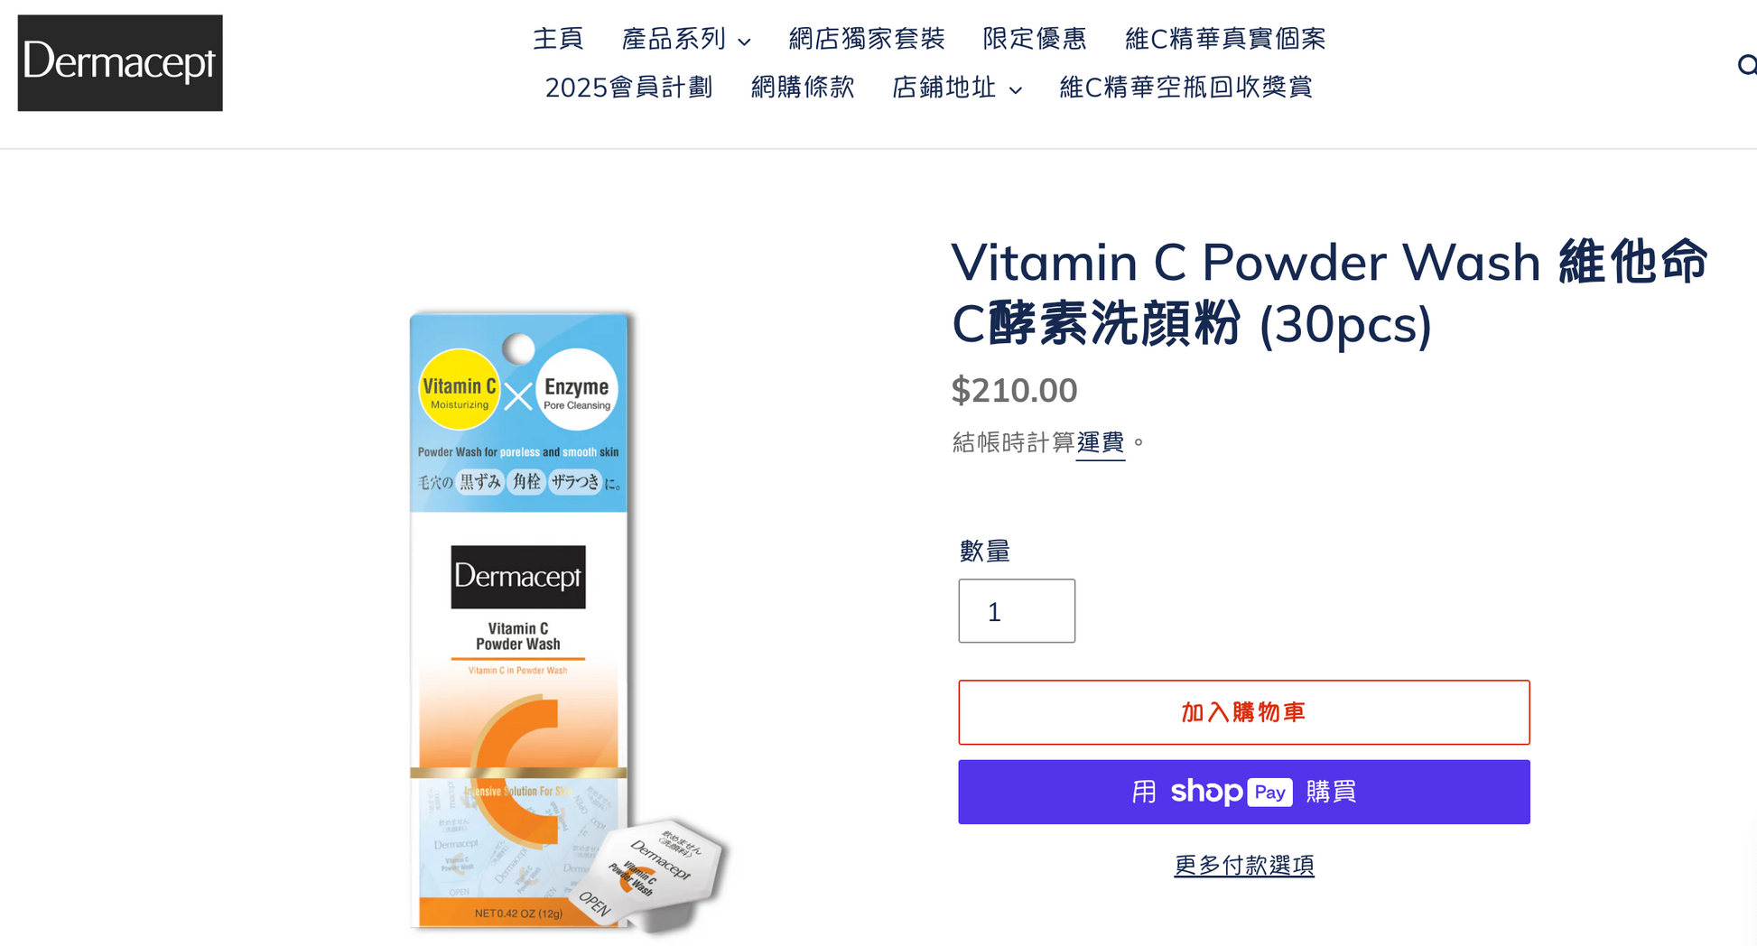Image resolution: width=1757 pixels, height=946 pixels.
Task: Open 維C精華空瓶回收獎賞 menu link
Action: pos(1185,88)
